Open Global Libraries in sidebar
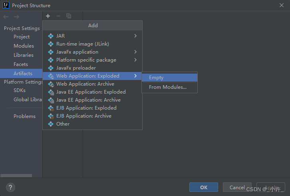290x196 pixels. click(x=21, y=100)
